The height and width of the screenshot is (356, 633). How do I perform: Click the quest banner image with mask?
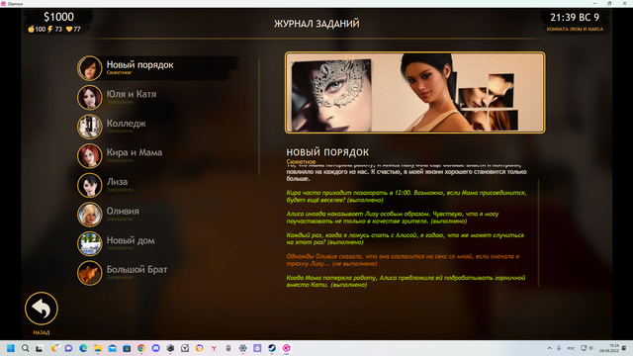coord(415,92)
